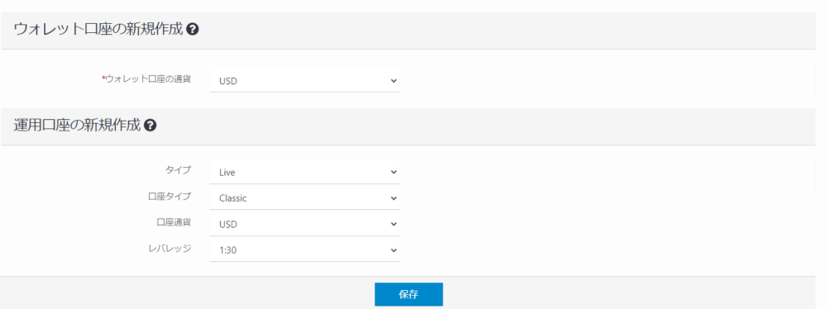
Task: Click the 運用口座の新規作成 section heading
Action: point(77,126)
